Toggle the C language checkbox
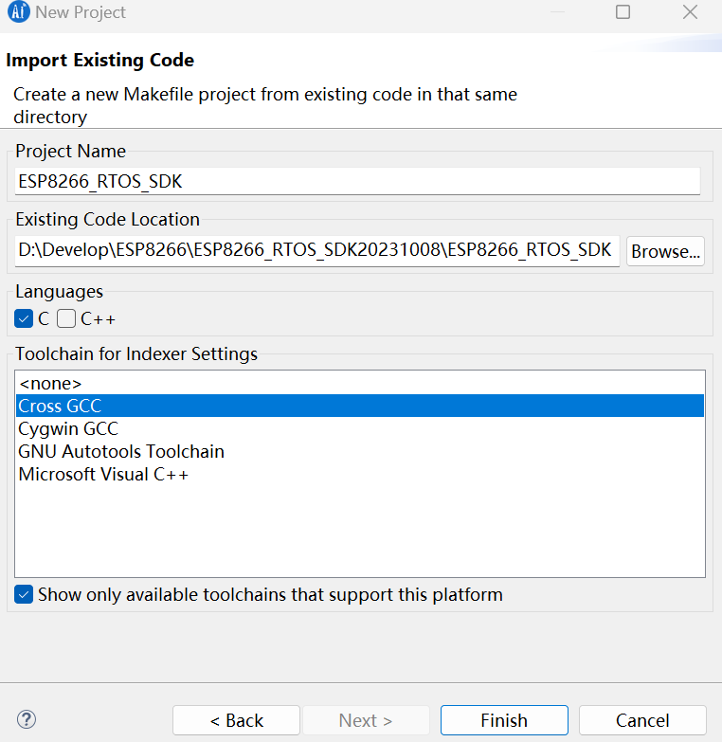The height and width of the screenshot is (742, 722). (x=24, y=318)
